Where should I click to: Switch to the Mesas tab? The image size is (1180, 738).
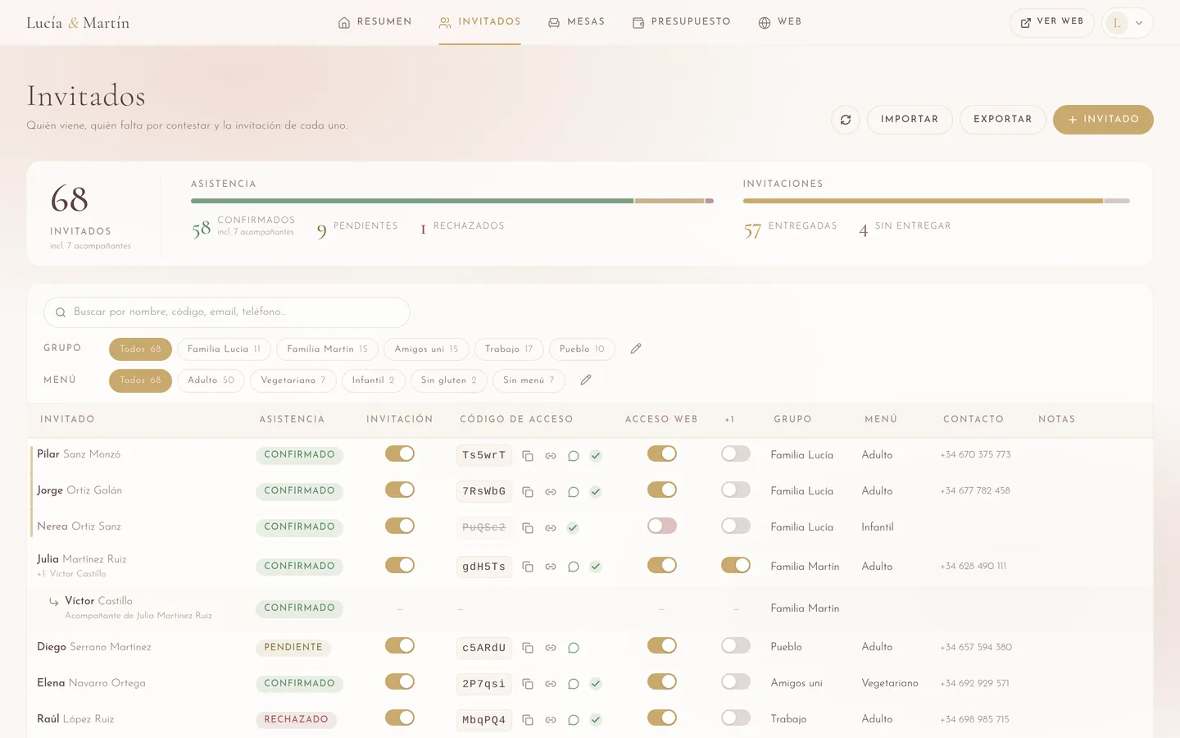(576, 22)
